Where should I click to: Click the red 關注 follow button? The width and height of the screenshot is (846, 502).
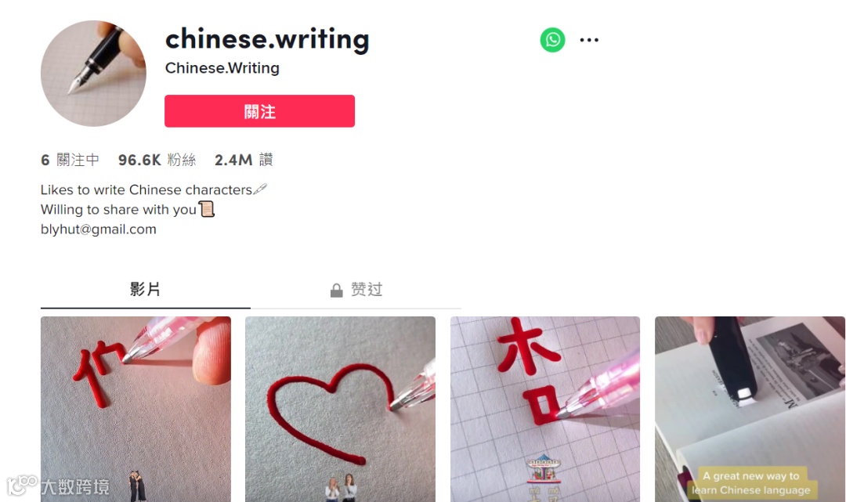coord(259,111)
